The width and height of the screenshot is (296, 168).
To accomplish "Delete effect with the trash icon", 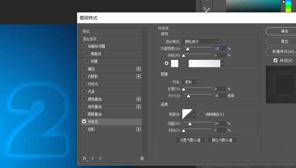I will [x=142, y=159].
